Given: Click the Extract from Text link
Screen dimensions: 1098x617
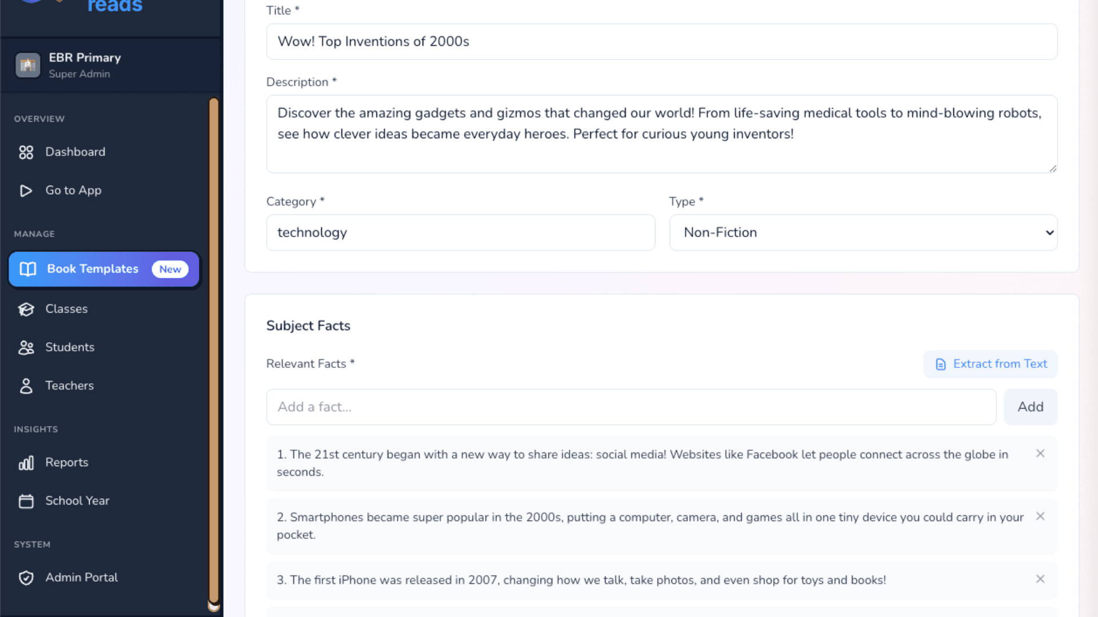Looking at the screenshot, I should coord(990,364).
